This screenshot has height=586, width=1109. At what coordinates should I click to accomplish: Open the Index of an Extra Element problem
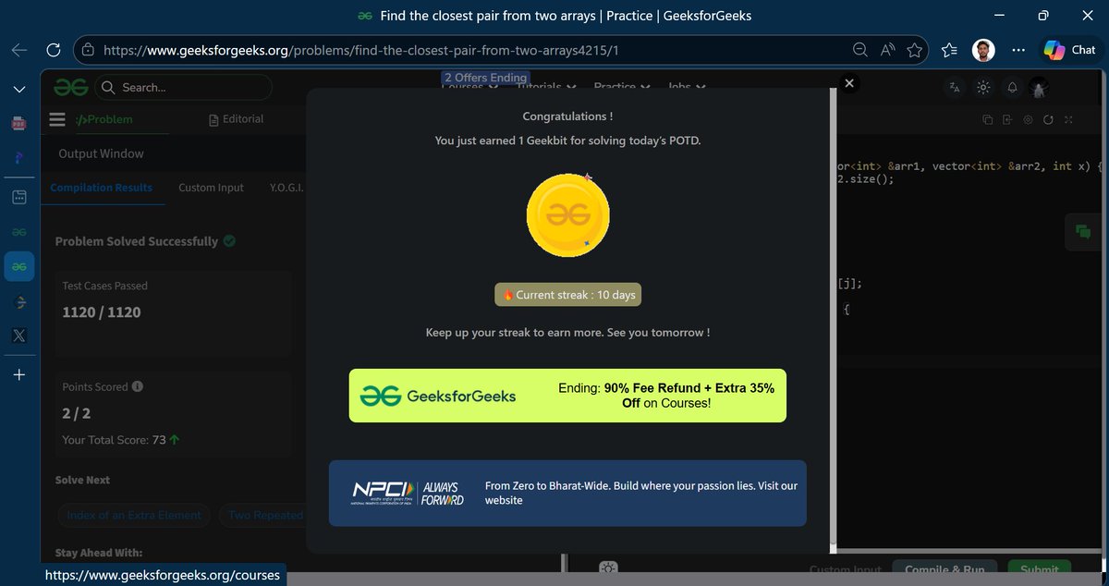(134, 515)
